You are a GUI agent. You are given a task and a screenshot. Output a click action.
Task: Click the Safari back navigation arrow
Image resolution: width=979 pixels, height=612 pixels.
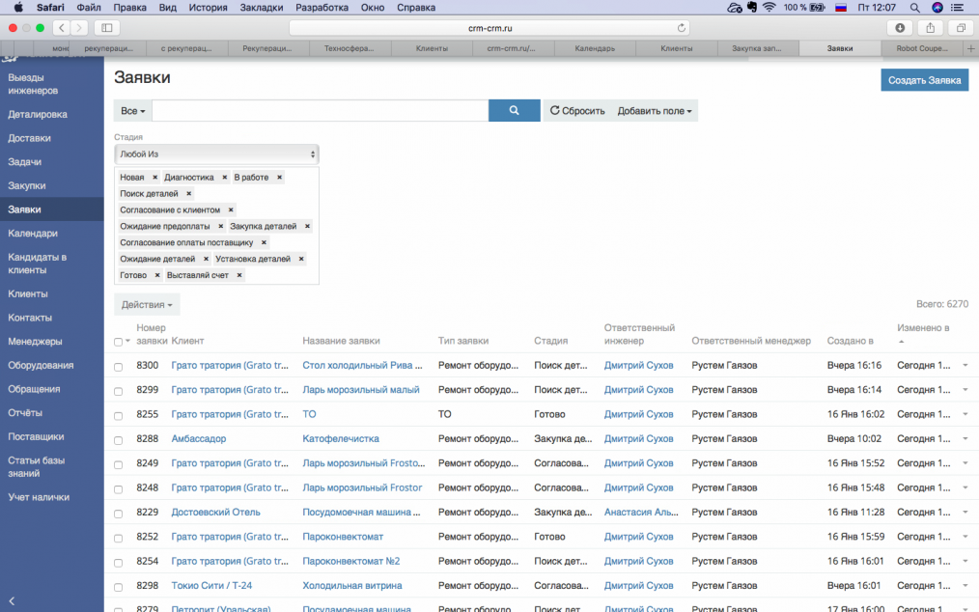click(x=62, y=28)
